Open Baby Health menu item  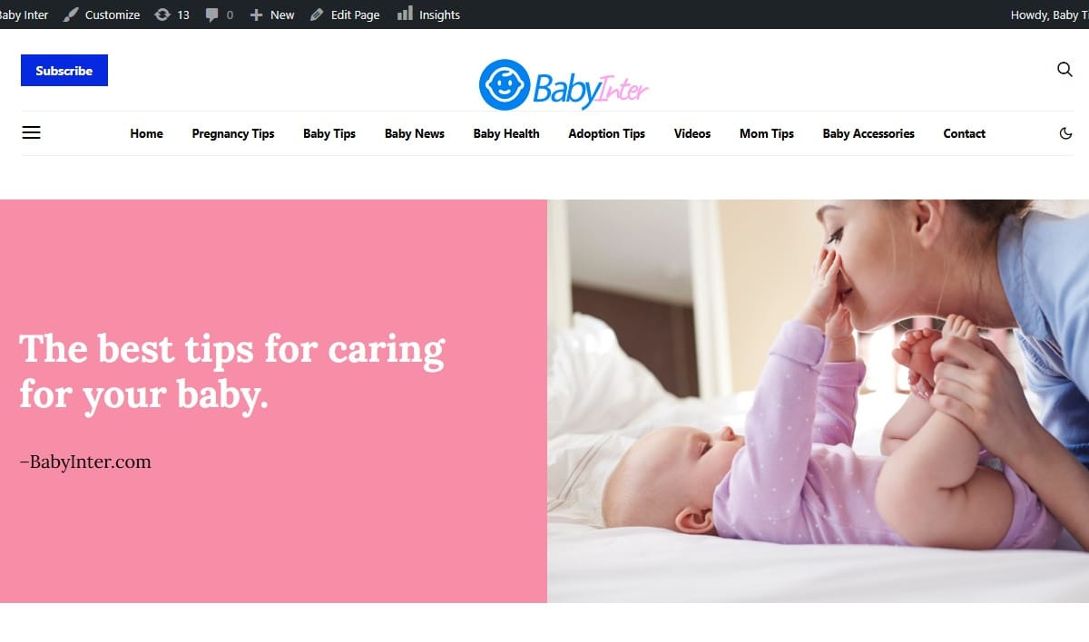pos(506,133)
